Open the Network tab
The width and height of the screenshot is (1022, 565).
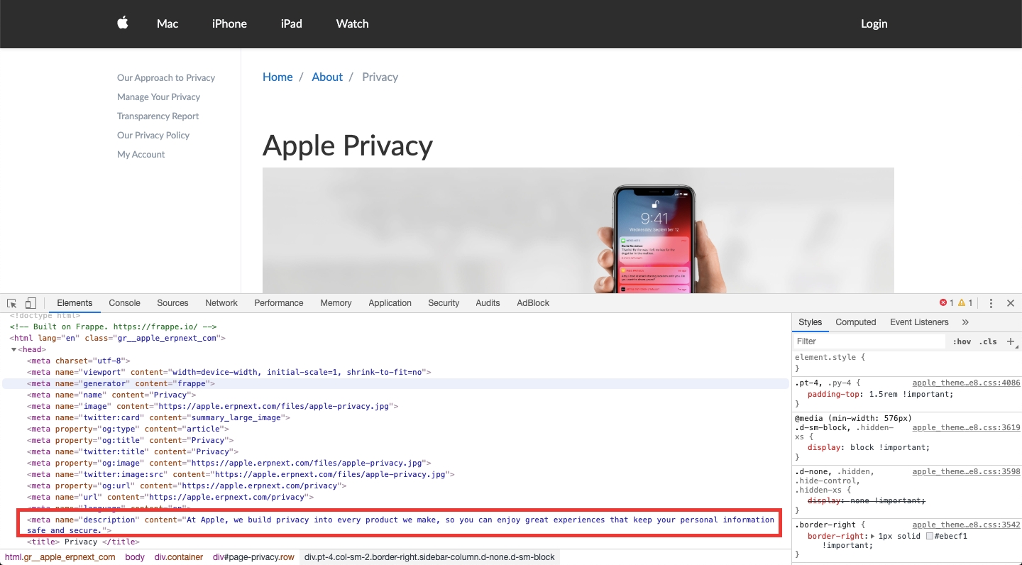[221, 303]
